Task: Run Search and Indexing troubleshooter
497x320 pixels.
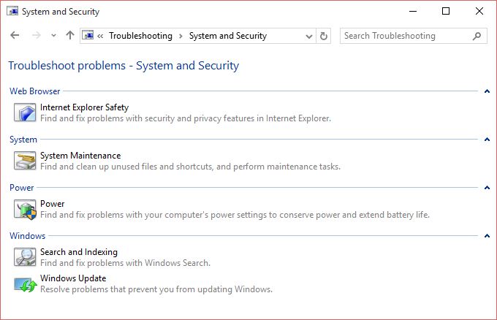Action: 79,252
